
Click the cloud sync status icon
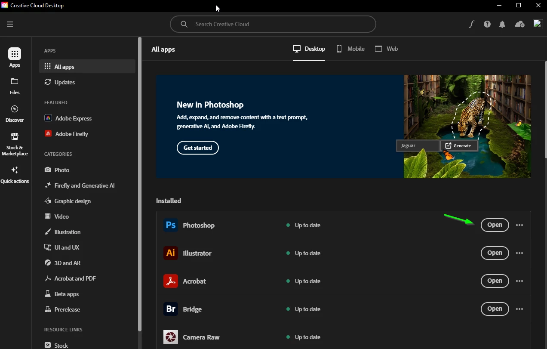point(519,24)
